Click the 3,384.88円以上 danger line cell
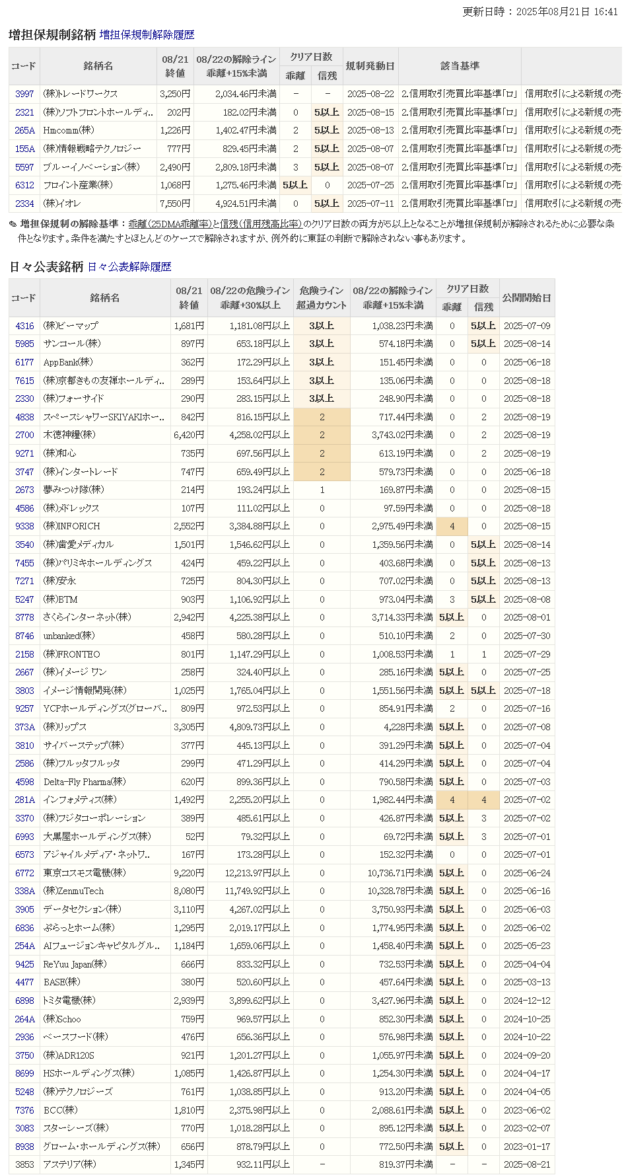Screen dimensions: 624x1175 tap(250, 527)
